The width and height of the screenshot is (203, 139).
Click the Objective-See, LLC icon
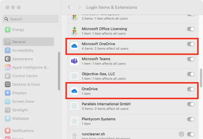pyautogui.click(x=74, y=76)
